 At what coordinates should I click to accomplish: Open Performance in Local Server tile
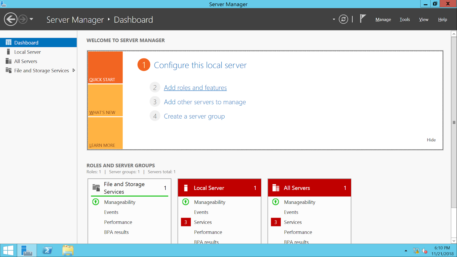click(208, 232)
